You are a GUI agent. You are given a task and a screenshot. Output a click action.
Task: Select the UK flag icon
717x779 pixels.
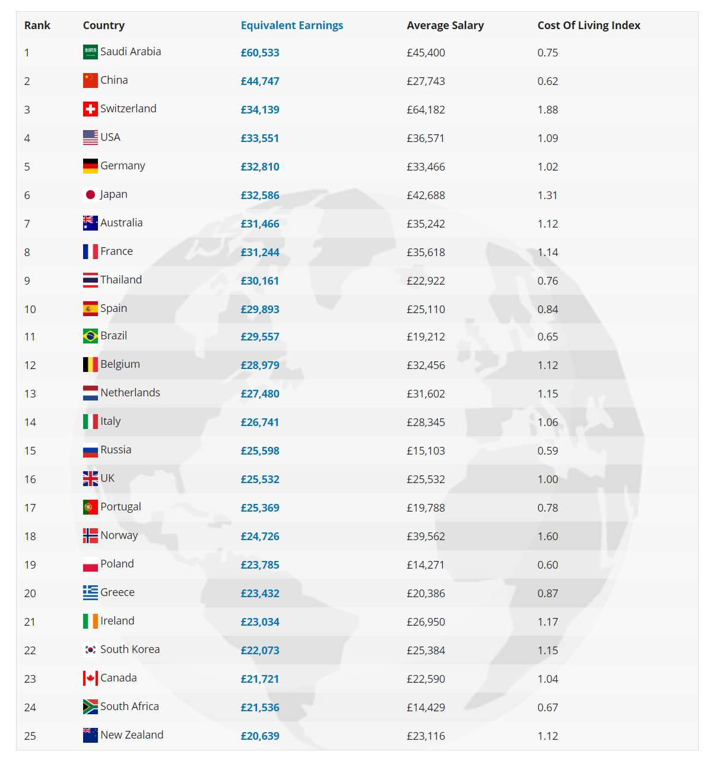90,479
